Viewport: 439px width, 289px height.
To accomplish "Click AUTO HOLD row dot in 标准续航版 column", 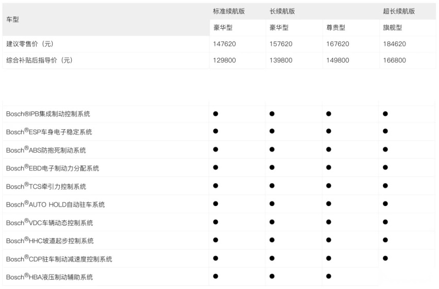I will tap(215, 203).
